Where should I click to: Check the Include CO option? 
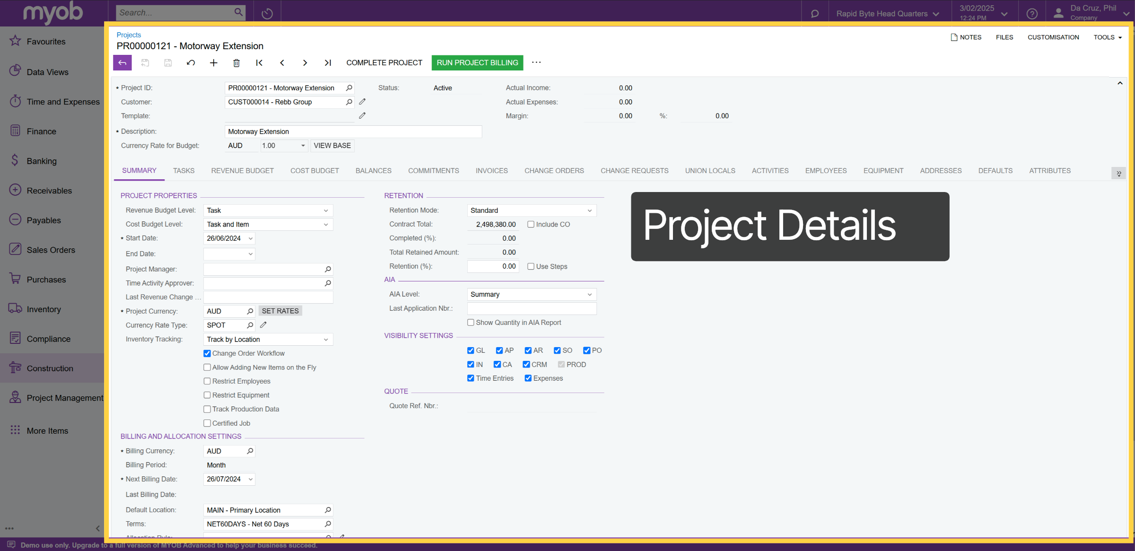pos(531,225)
